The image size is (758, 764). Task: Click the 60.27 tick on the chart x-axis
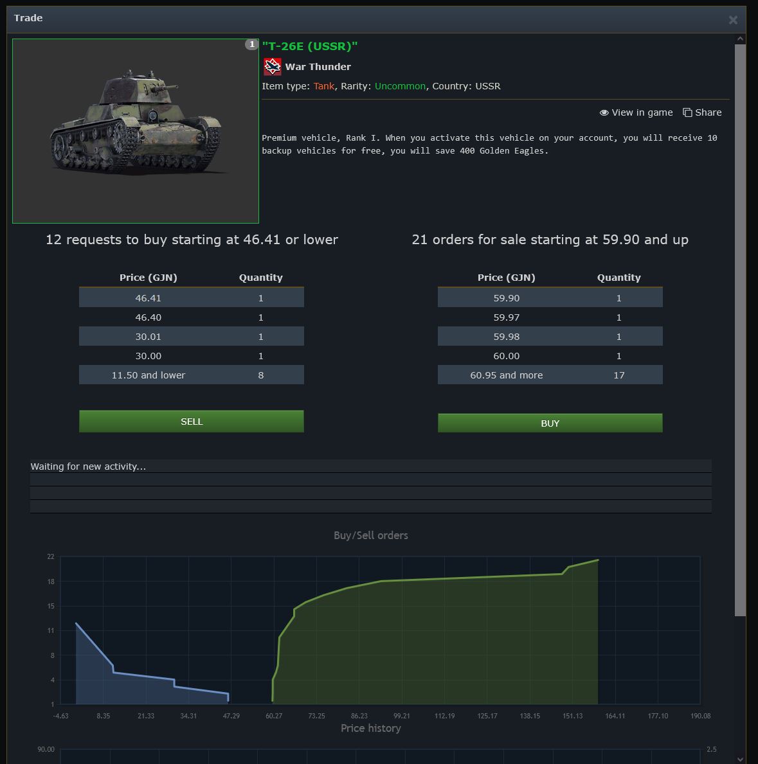[x=273, y=716]
